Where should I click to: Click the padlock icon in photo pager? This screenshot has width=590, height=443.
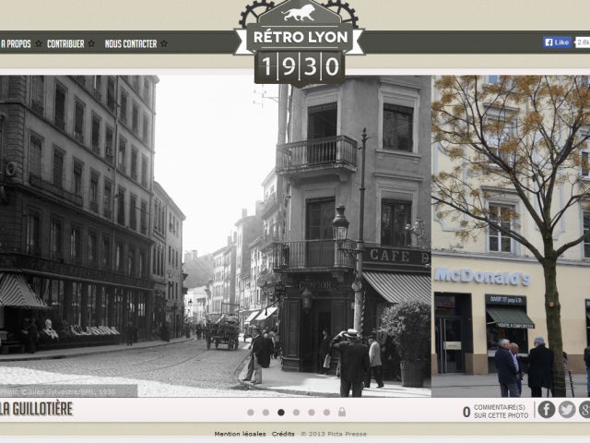341,412
